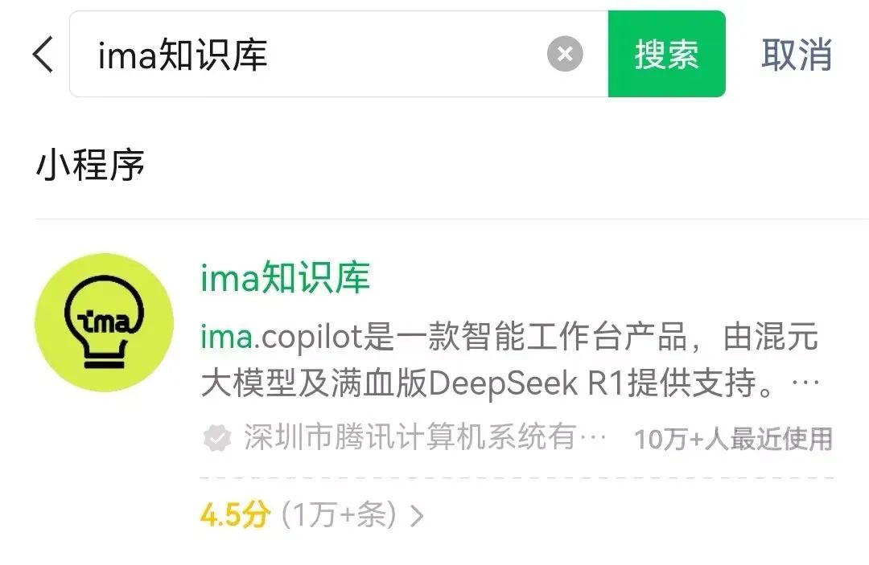869x565 pixels.
Task: Click the ima.copilot description first line
Action: click(x=509, y=337)
